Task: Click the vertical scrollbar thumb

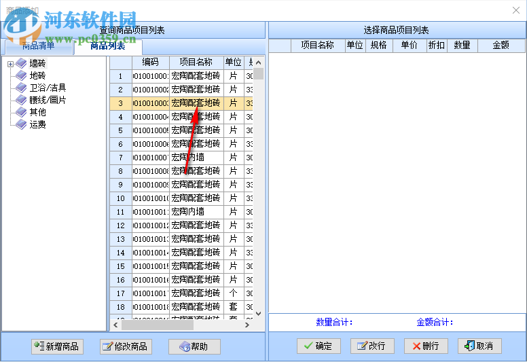Action: coord(259,74)
